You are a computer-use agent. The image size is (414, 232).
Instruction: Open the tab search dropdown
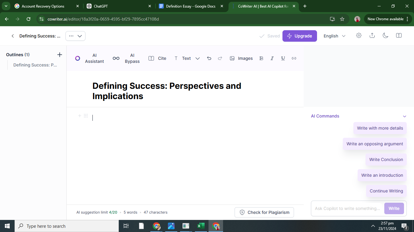tap(6, 6)
